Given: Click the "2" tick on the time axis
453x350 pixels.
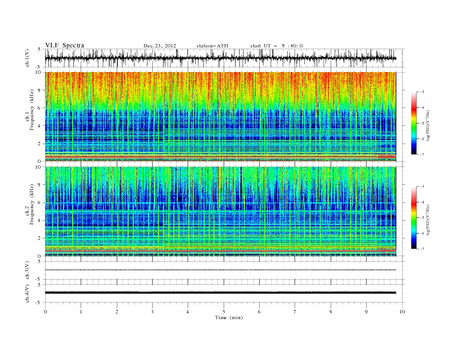Looking at the screenshot, I should pos(117,312).
